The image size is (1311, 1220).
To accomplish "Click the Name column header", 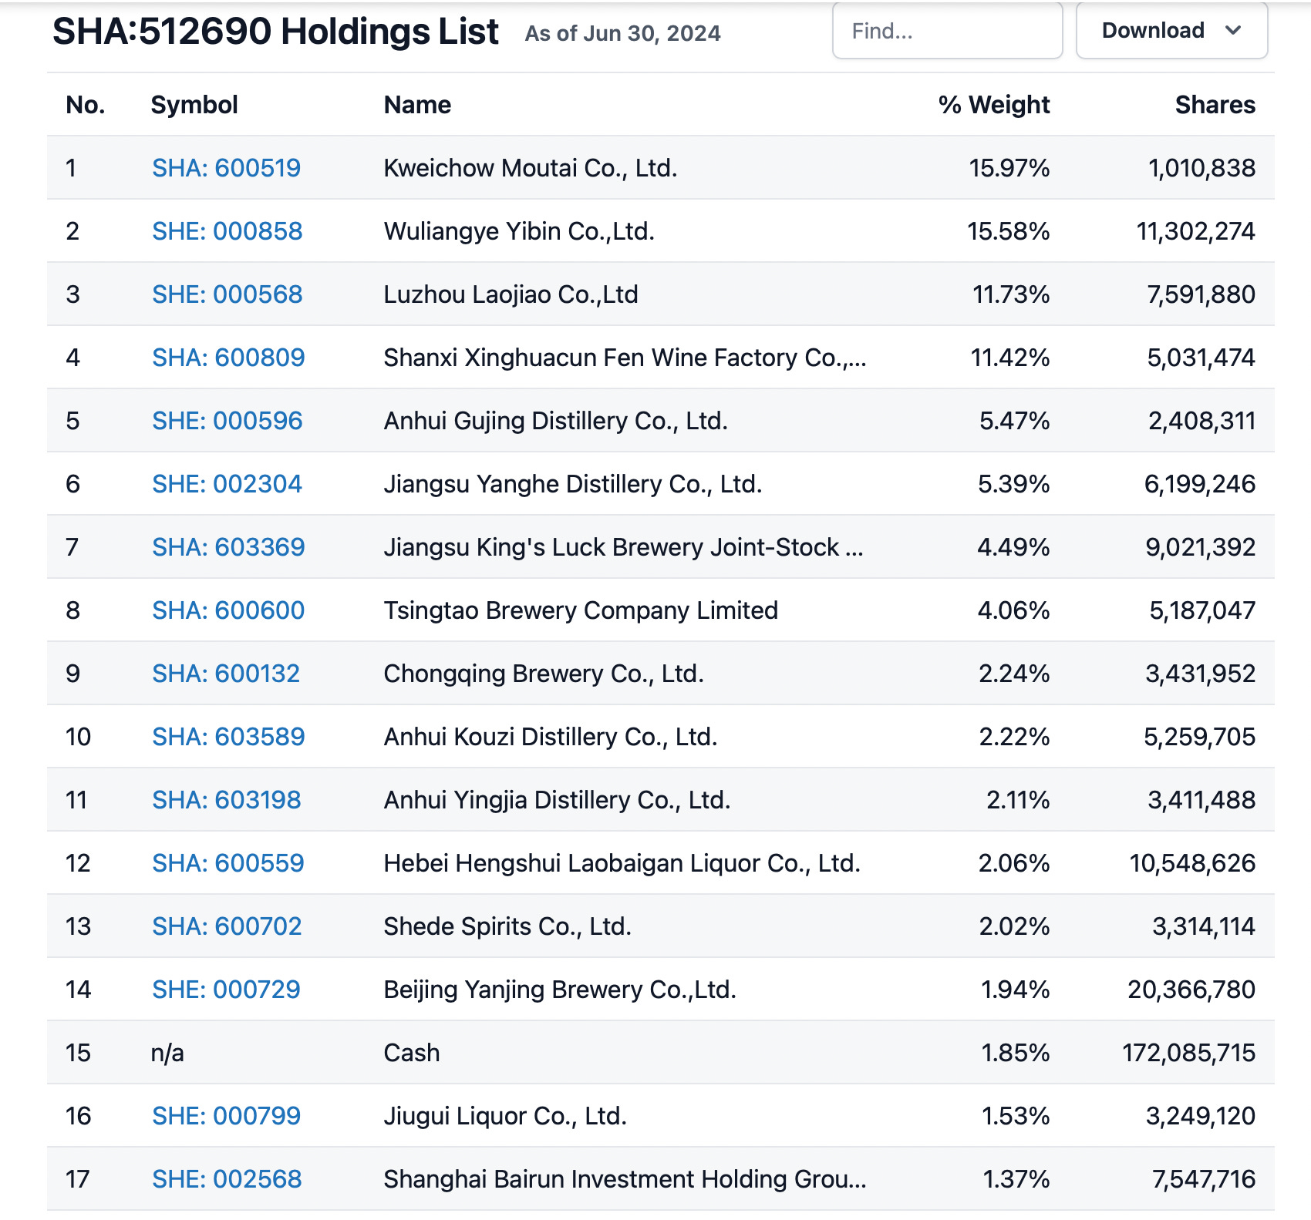I will (x=417, y=105).
